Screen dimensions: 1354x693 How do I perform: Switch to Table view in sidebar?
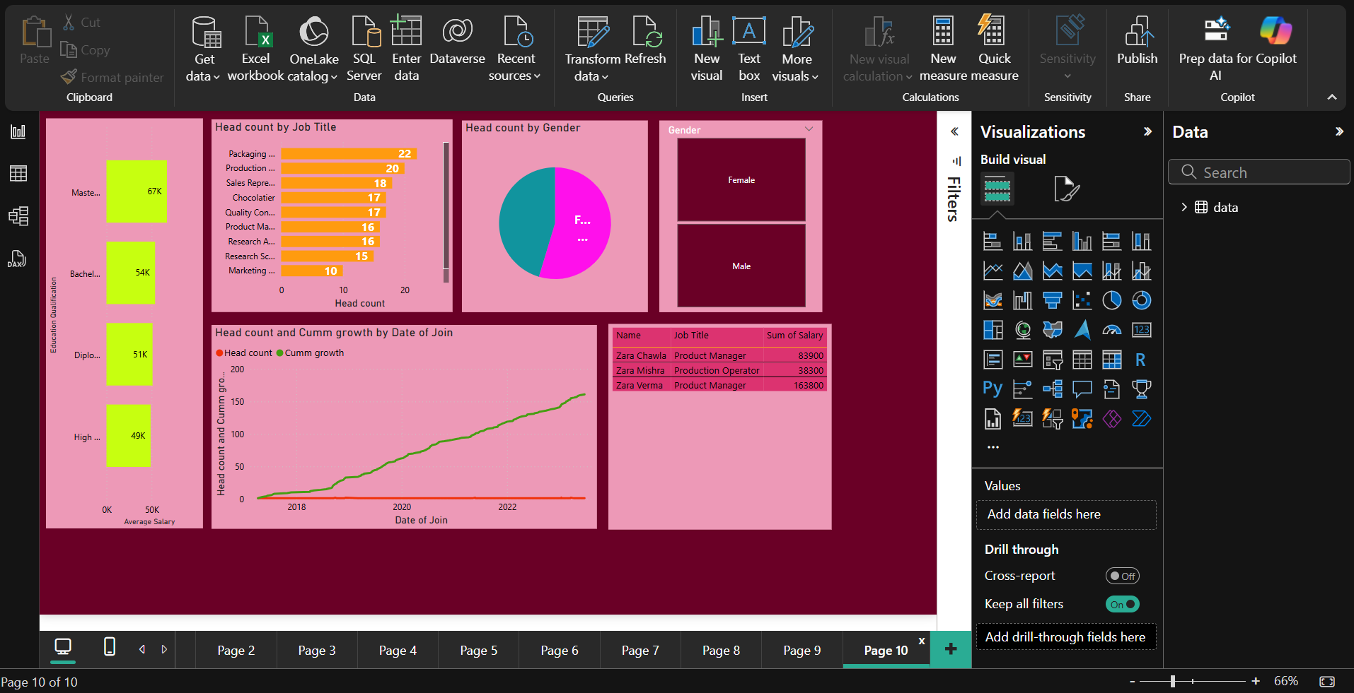(x=18, y=174)
